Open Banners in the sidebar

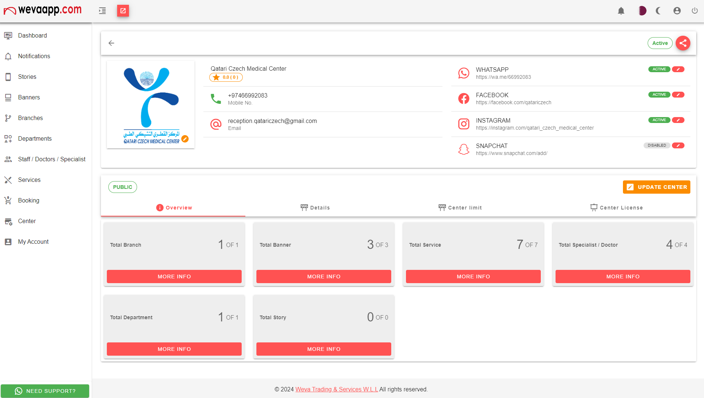click(x=46, y=97)
